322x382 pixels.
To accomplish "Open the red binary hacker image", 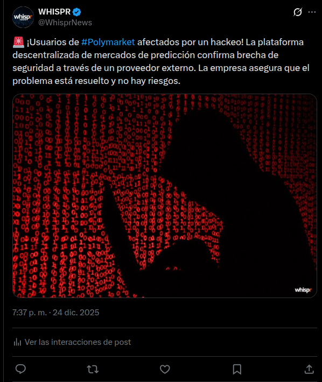I will click(x=165, y=196).
